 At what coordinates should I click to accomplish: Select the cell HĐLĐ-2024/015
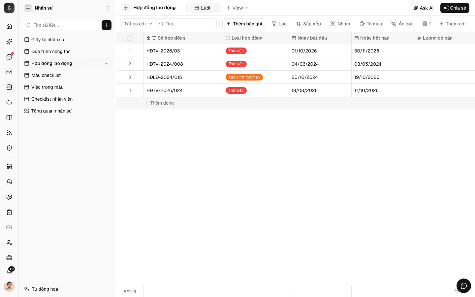(183, 77)
